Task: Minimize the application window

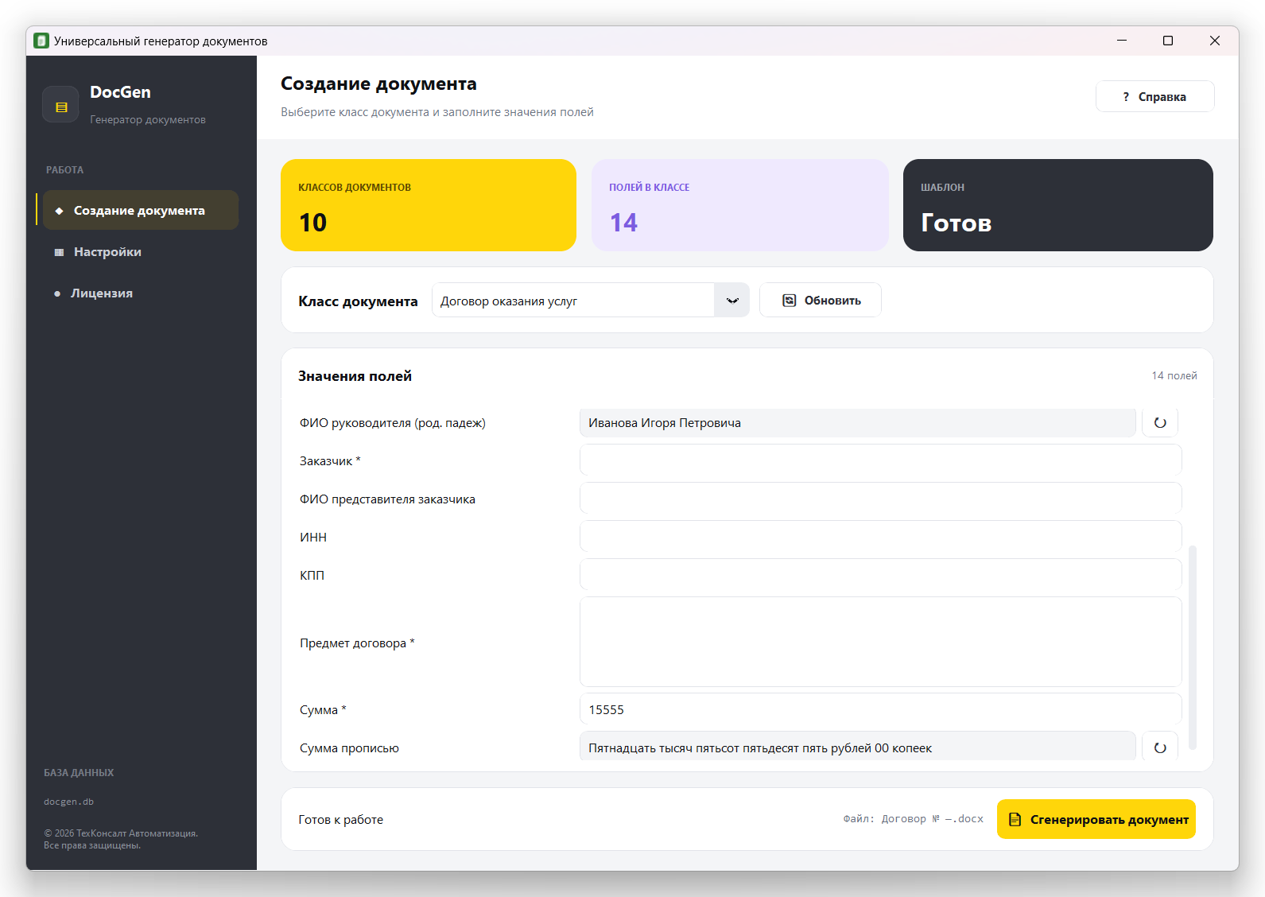Action: coord(1122,41)
